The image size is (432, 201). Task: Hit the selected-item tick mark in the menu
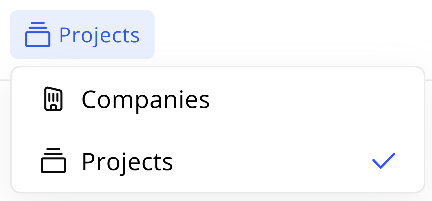(384, 161)
